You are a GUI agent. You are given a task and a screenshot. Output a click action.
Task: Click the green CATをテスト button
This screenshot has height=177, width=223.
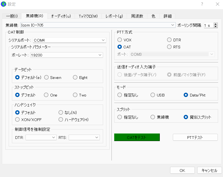click(137, 137)
